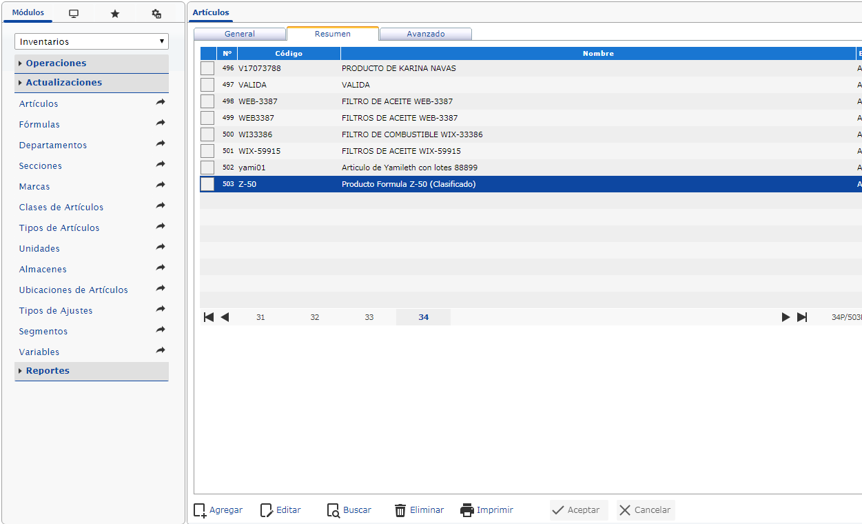Viewport: 862px width, 524px height.
Task: Switch to the Avanzado tab
Action: (x=426, y=34)
